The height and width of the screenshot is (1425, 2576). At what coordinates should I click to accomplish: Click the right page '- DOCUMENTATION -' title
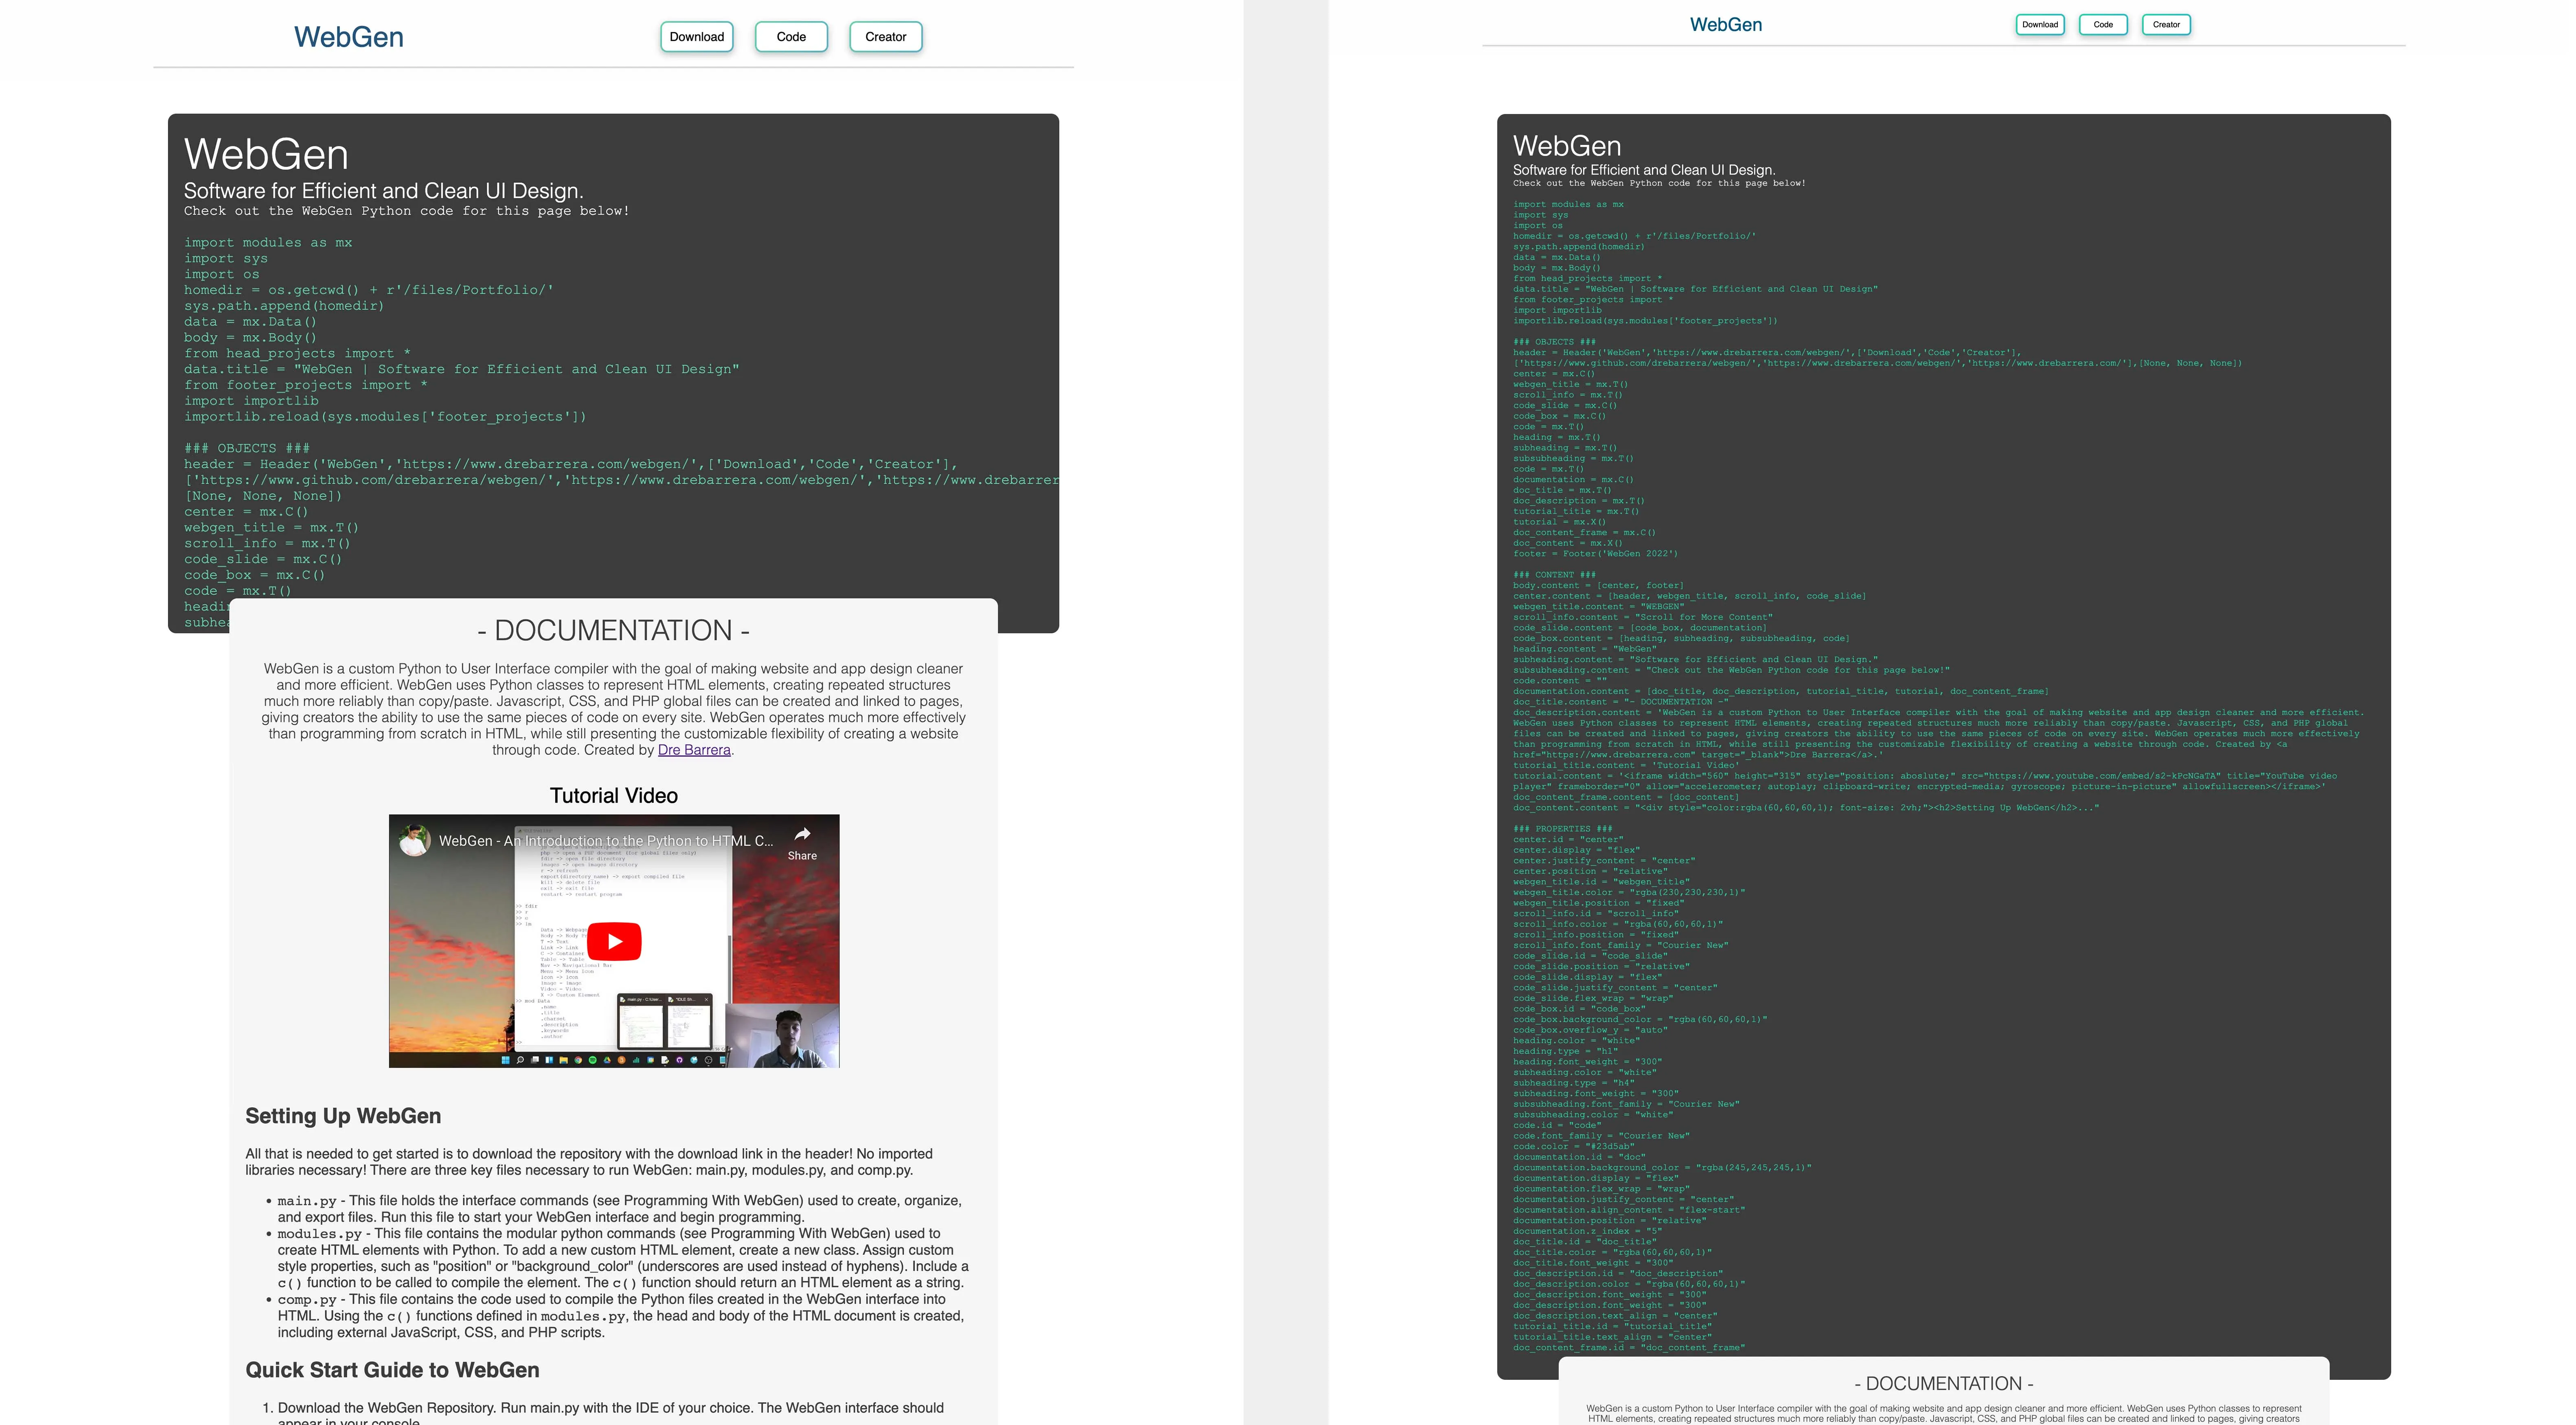tap(1943, 1384)
